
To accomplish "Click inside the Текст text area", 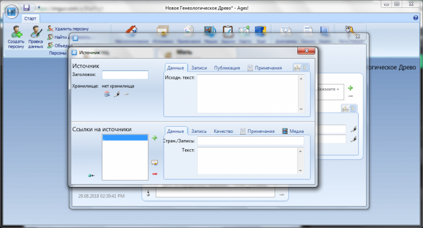I will (247, 160).
